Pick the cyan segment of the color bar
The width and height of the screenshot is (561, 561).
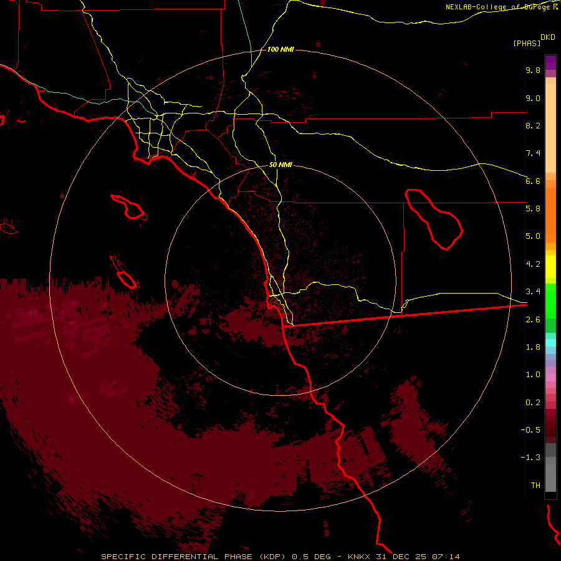click(550, 343)
